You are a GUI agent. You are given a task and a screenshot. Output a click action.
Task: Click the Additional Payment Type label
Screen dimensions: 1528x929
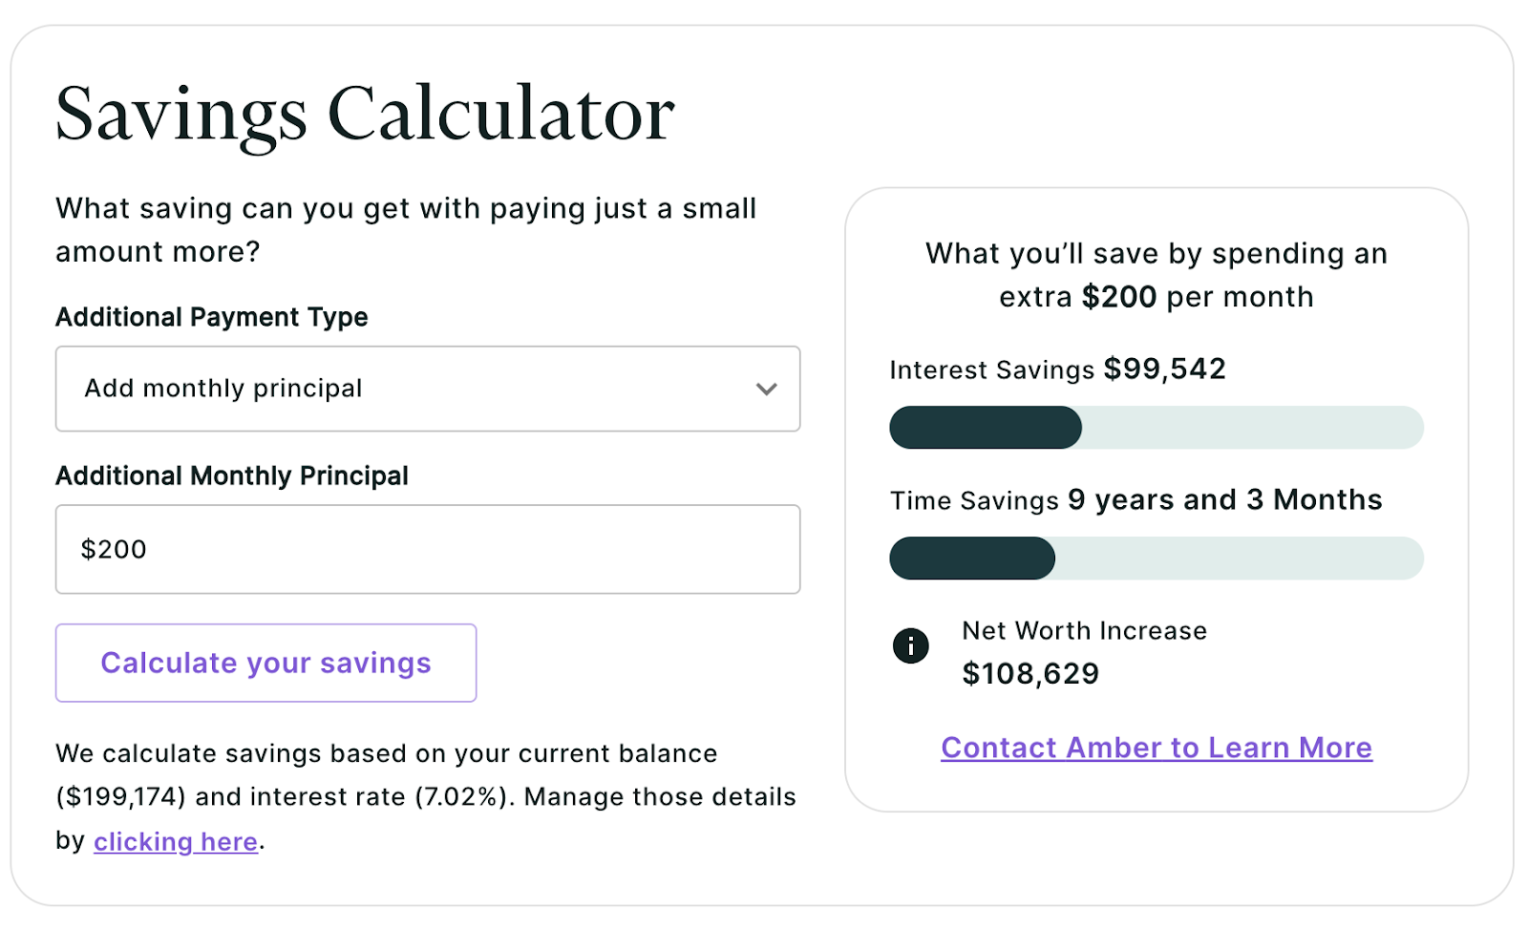pyautogui.click(x=212, y=317)
